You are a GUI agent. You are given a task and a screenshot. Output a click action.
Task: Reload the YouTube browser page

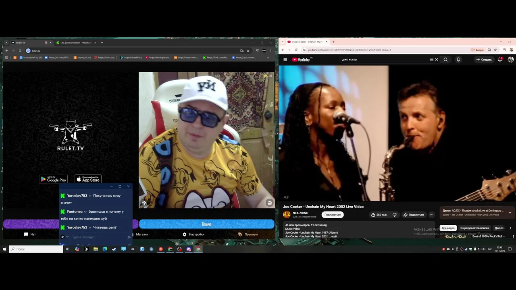(x=296, y=50)
